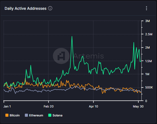Click the gray Ethereum color swatch
Viewport: 157px width, 124px height.
click(26, 115)
